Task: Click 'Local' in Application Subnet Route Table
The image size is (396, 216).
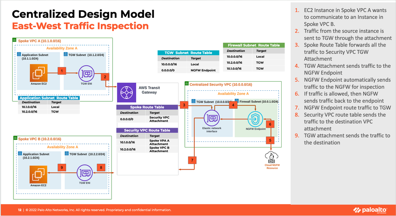Action: [x=55, y=107]
